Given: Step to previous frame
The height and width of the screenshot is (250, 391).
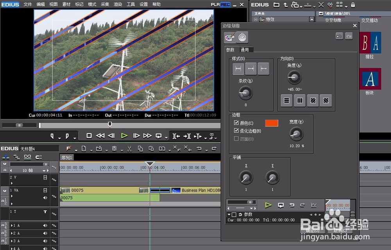Looking at the screenshot, I should click(111, 136).
